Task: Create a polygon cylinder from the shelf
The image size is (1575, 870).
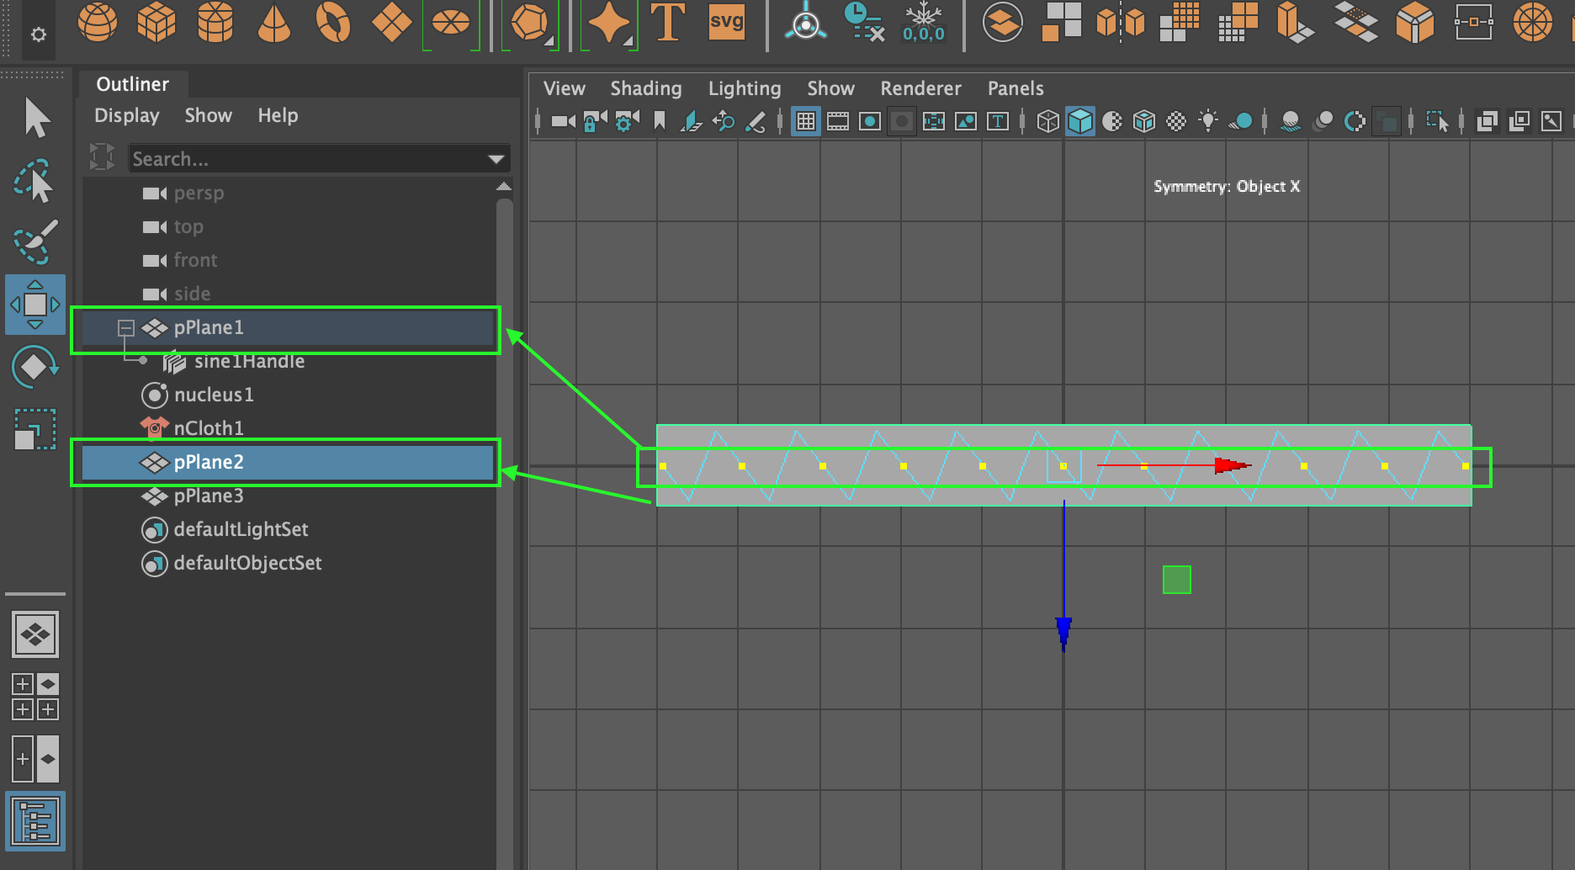Action: (x=215, y=22)
